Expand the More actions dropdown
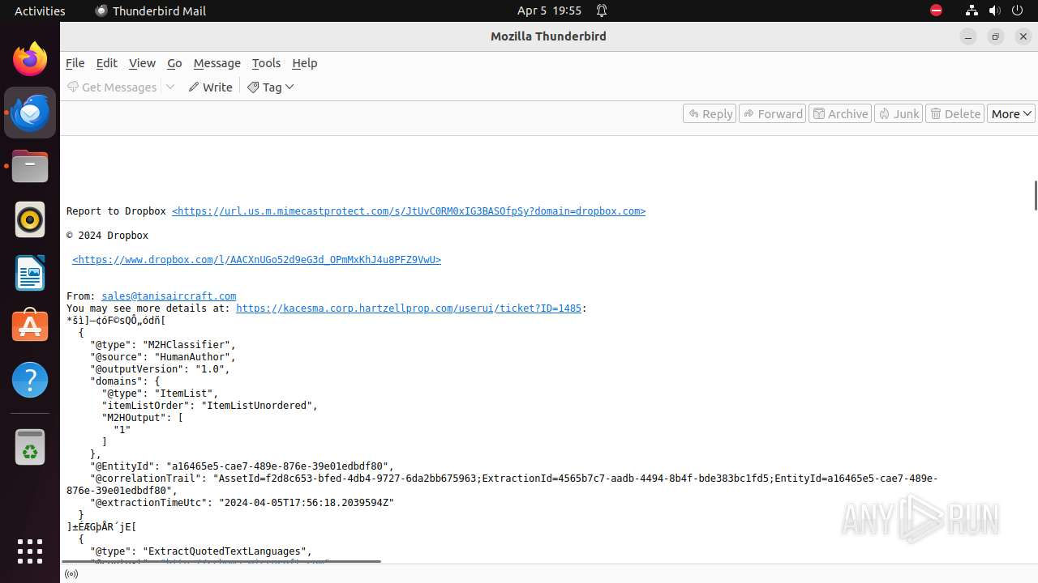Screen dimensions: 1038x583 1010,113
